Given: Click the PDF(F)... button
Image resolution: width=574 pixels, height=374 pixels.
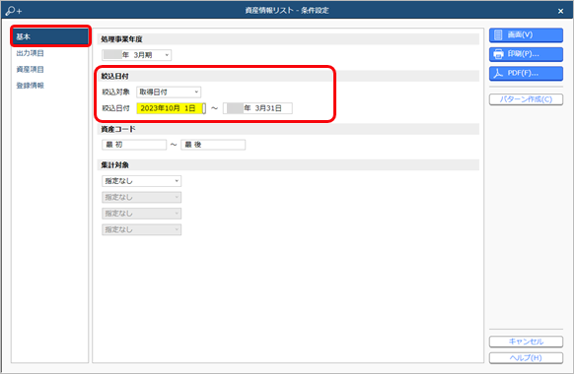Looking at the screenshot, I should click(526, 73).
